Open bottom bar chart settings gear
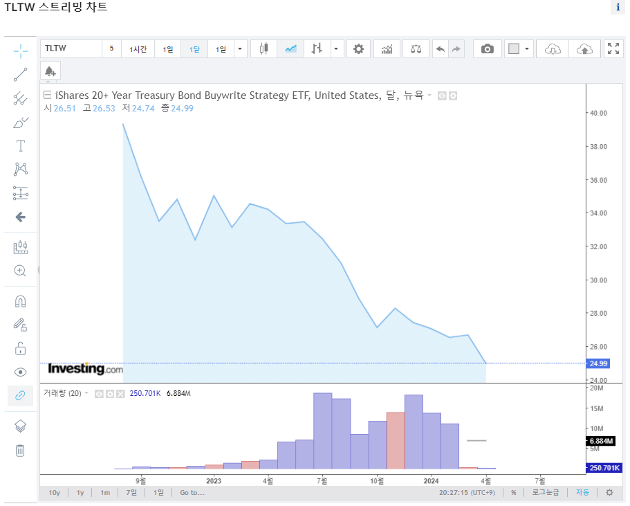 (609, 493)
